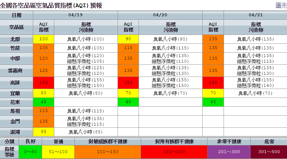Viewport: 287px width, 159px height.
Task: Click 北部 AQI value 90 for 04/20
Action: (128, 39)
